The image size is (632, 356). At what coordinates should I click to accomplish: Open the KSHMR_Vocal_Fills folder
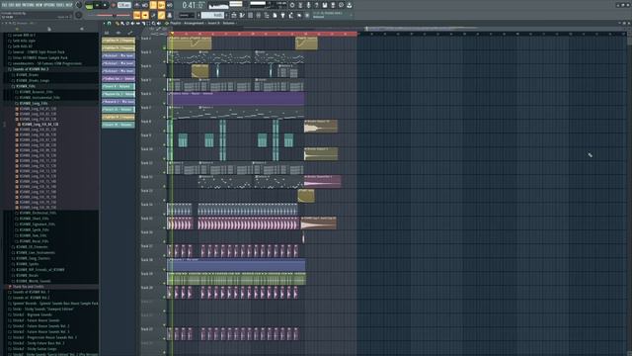click(x=33, y=241)
